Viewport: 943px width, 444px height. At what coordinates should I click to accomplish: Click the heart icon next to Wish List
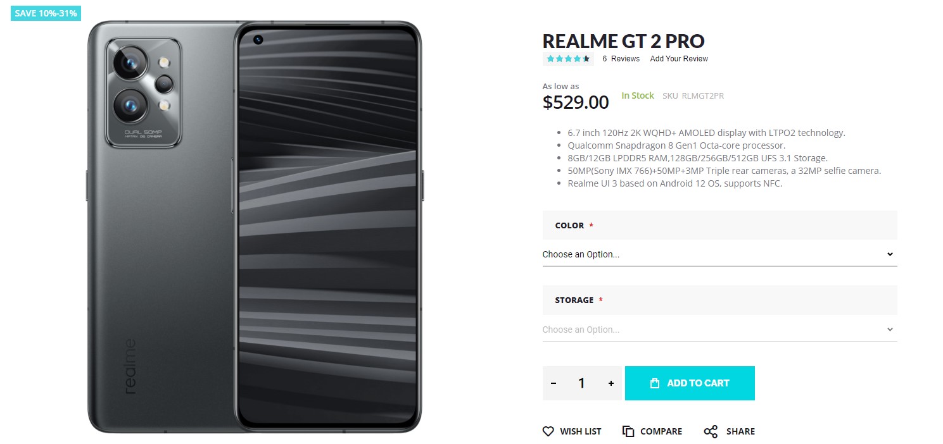pos(547,431)
